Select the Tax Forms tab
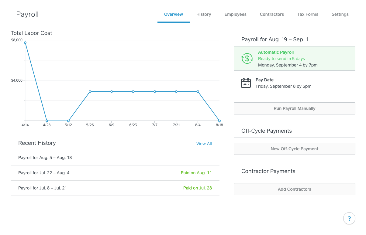The image size is (366, 235). coord(308,14)
